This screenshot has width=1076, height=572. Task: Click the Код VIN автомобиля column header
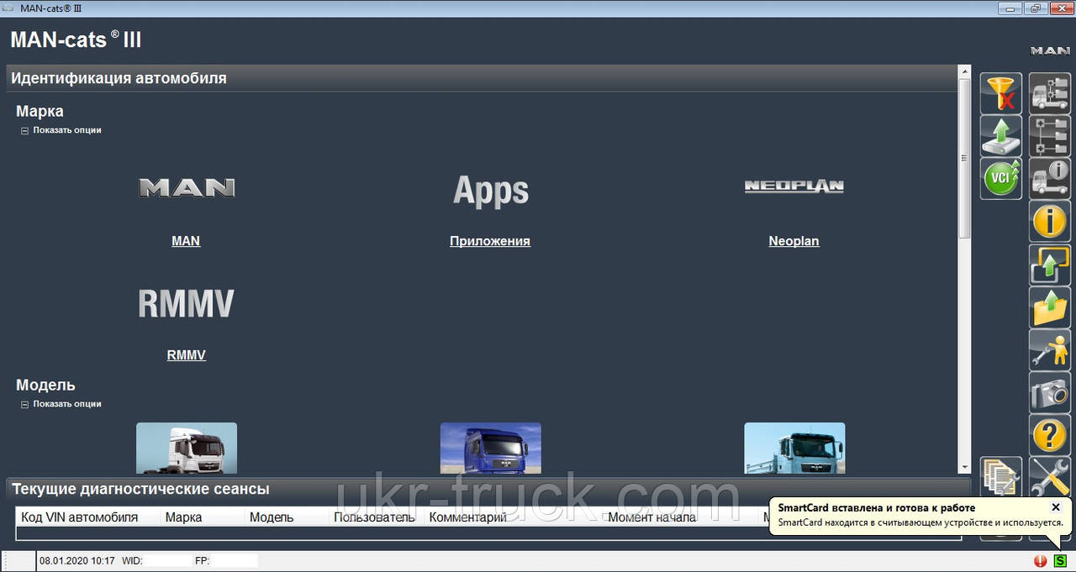pos(79,517)
